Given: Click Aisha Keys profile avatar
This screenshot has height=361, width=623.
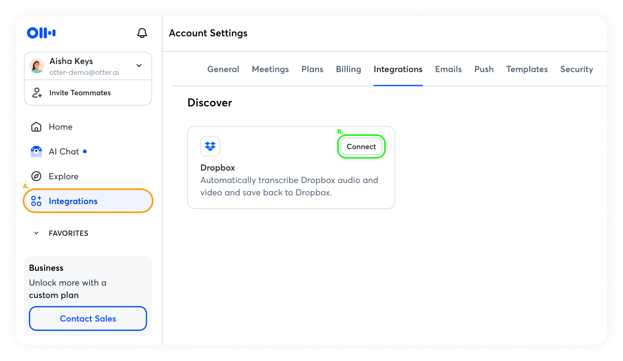Looking at the screenshot, I should 37,66.
